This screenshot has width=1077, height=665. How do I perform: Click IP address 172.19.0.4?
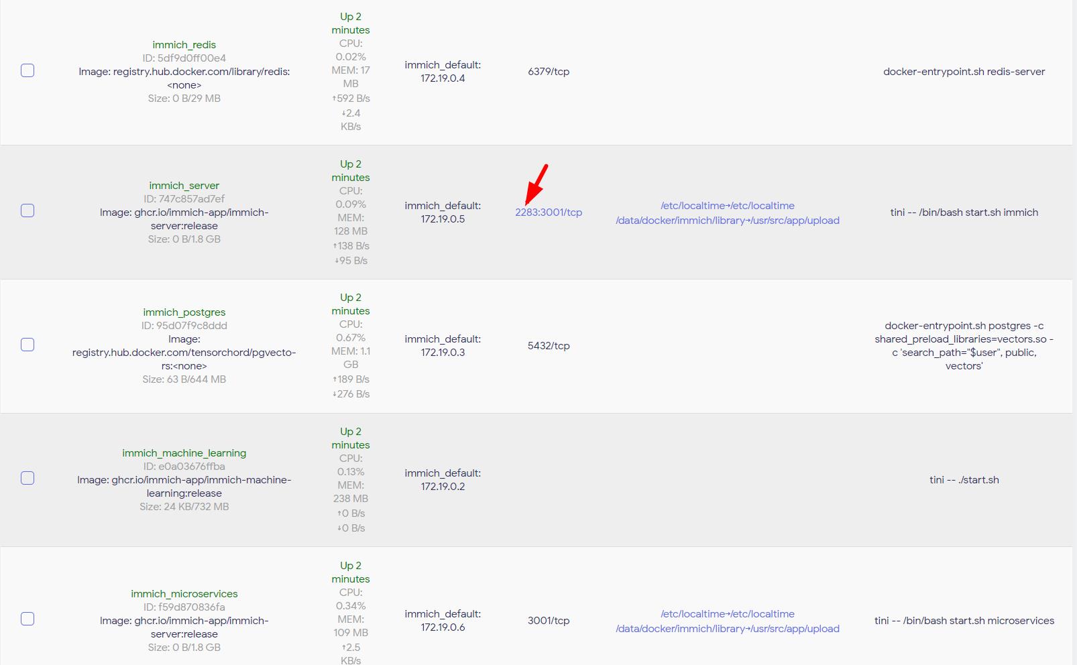click(443, 78)
